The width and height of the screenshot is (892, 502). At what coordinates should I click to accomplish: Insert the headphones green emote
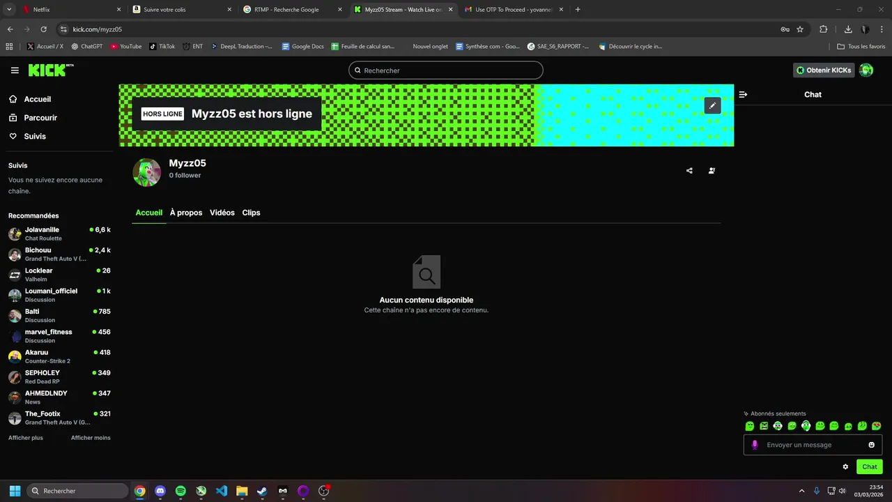coord(778,426)
